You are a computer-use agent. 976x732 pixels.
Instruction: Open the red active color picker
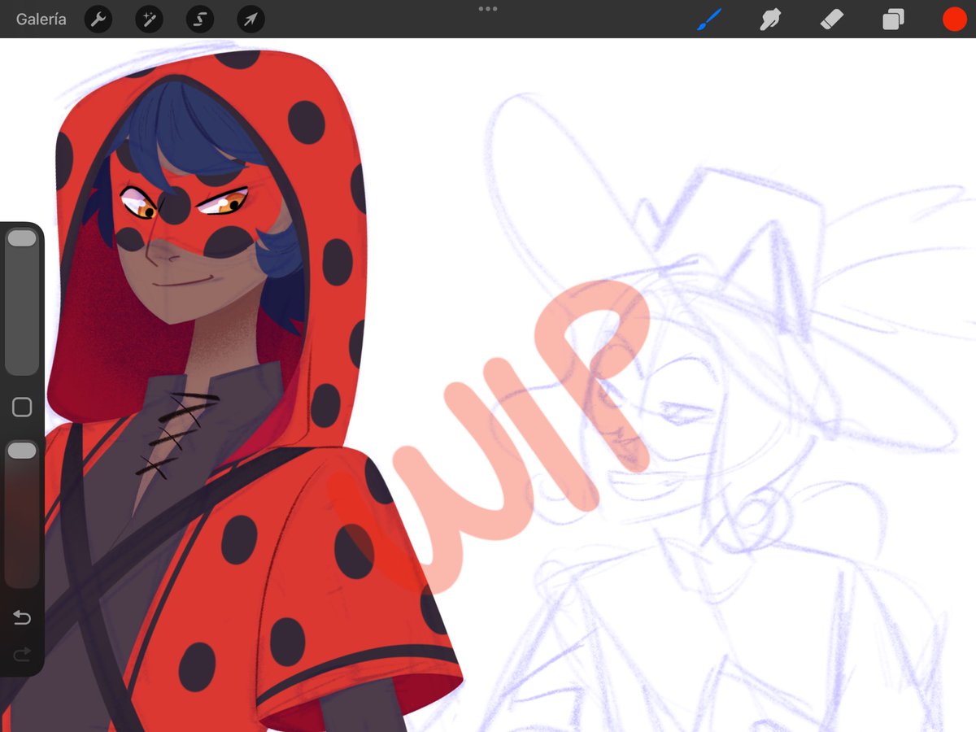[954, 20]
